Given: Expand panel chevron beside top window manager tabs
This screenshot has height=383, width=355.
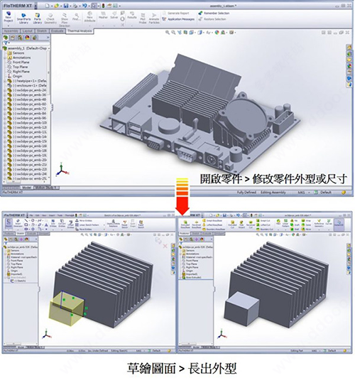Looking at the screenshot, I should pyautogui.click(x=48, y=38).
